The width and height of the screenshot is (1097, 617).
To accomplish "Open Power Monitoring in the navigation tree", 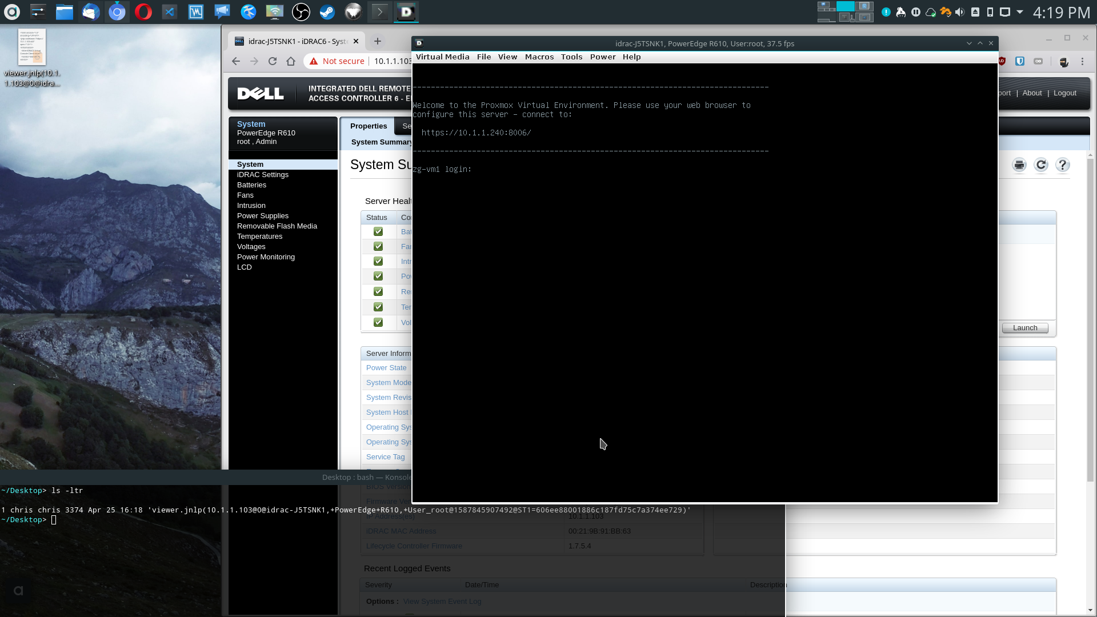I will pos(266,257).
